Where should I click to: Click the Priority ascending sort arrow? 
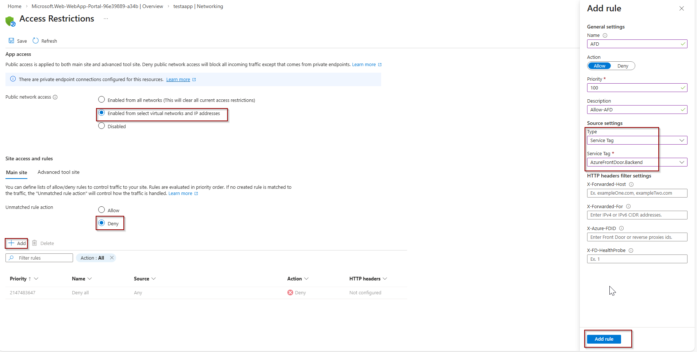tap(30, 279)
